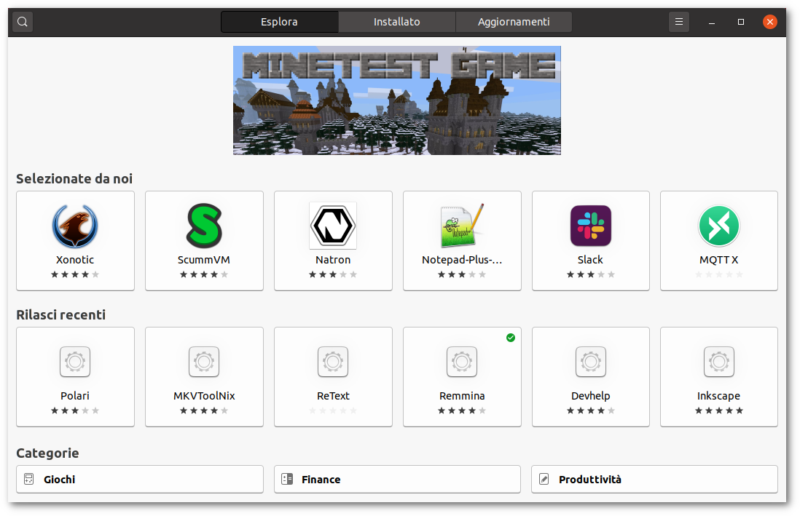Switch to the Installato tab
The width and height of the screenshot is (800, 516).
[396, 22]
